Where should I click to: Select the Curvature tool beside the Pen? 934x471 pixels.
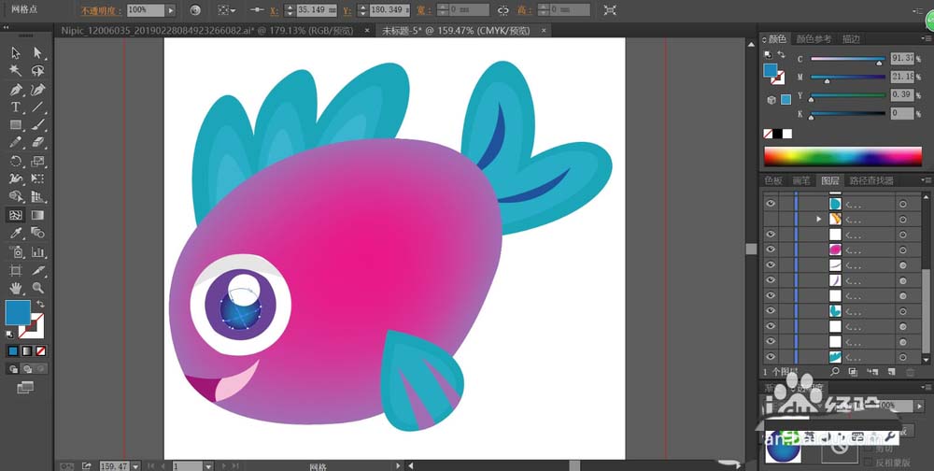pos(38,90)
